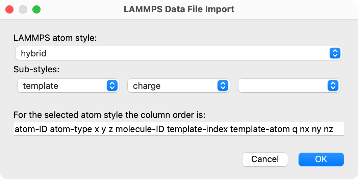The image size is (358, 179).
Task: Click the 'Sub-styles:' label
Action: [x=36, y=69]
